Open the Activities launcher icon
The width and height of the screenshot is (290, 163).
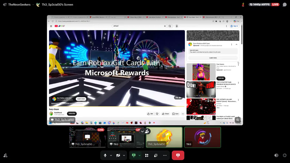click(147, 155)
